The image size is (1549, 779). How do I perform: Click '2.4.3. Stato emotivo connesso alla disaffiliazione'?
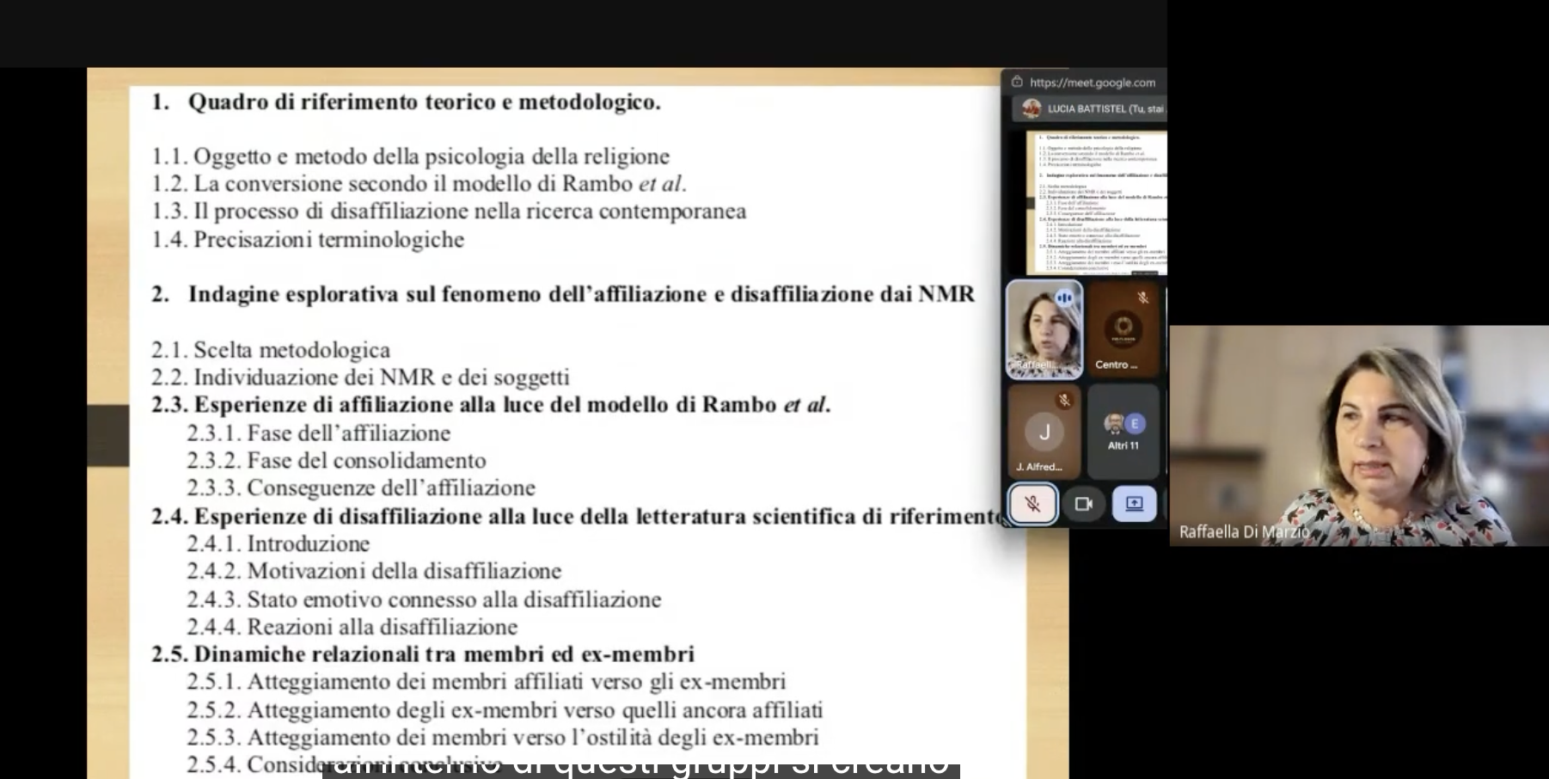click(424, 600)
